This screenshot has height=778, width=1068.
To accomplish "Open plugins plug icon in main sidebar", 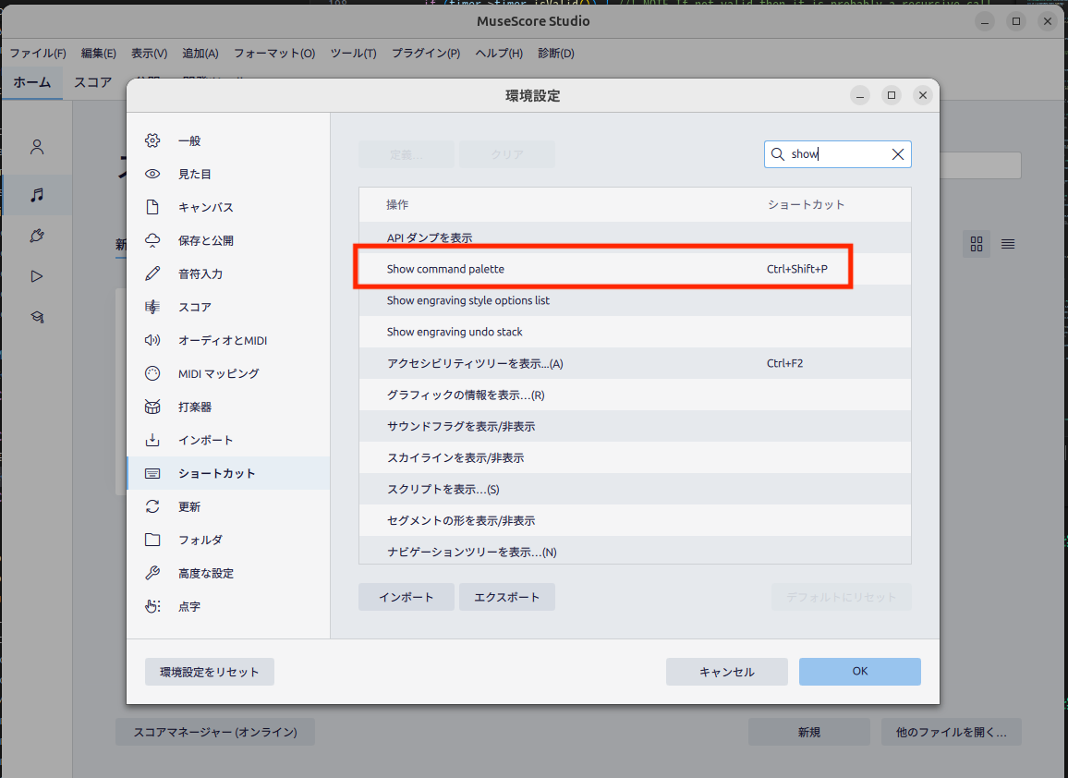I will tap(37, 236).
